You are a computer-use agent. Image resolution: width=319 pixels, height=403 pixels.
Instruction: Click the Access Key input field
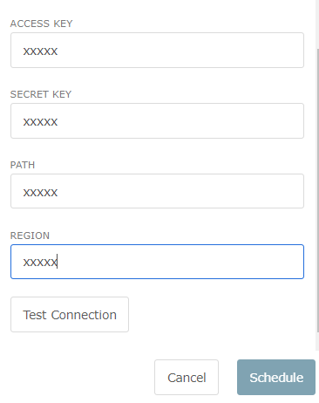pyautogui.click(x=157, y=51)
